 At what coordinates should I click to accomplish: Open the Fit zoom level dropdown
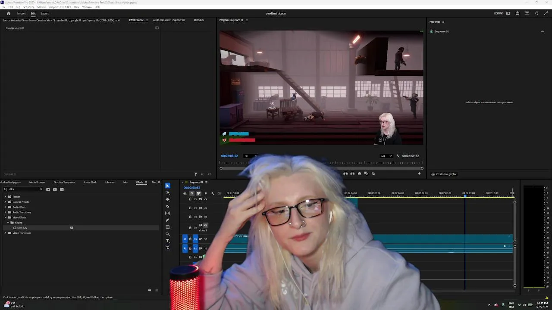(x=250, y=156)
